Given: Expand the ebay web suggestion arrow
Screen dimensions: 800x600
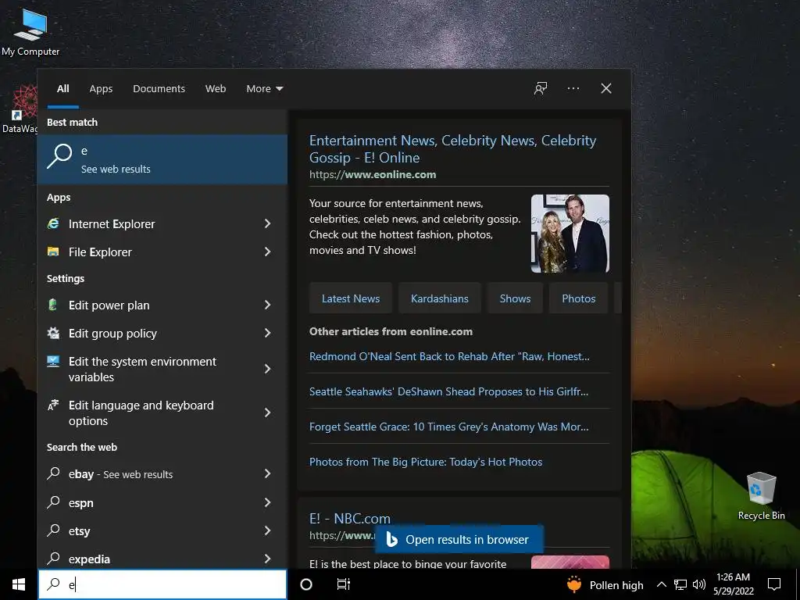Looking at the screenshot, I should [x=267, y=473].
